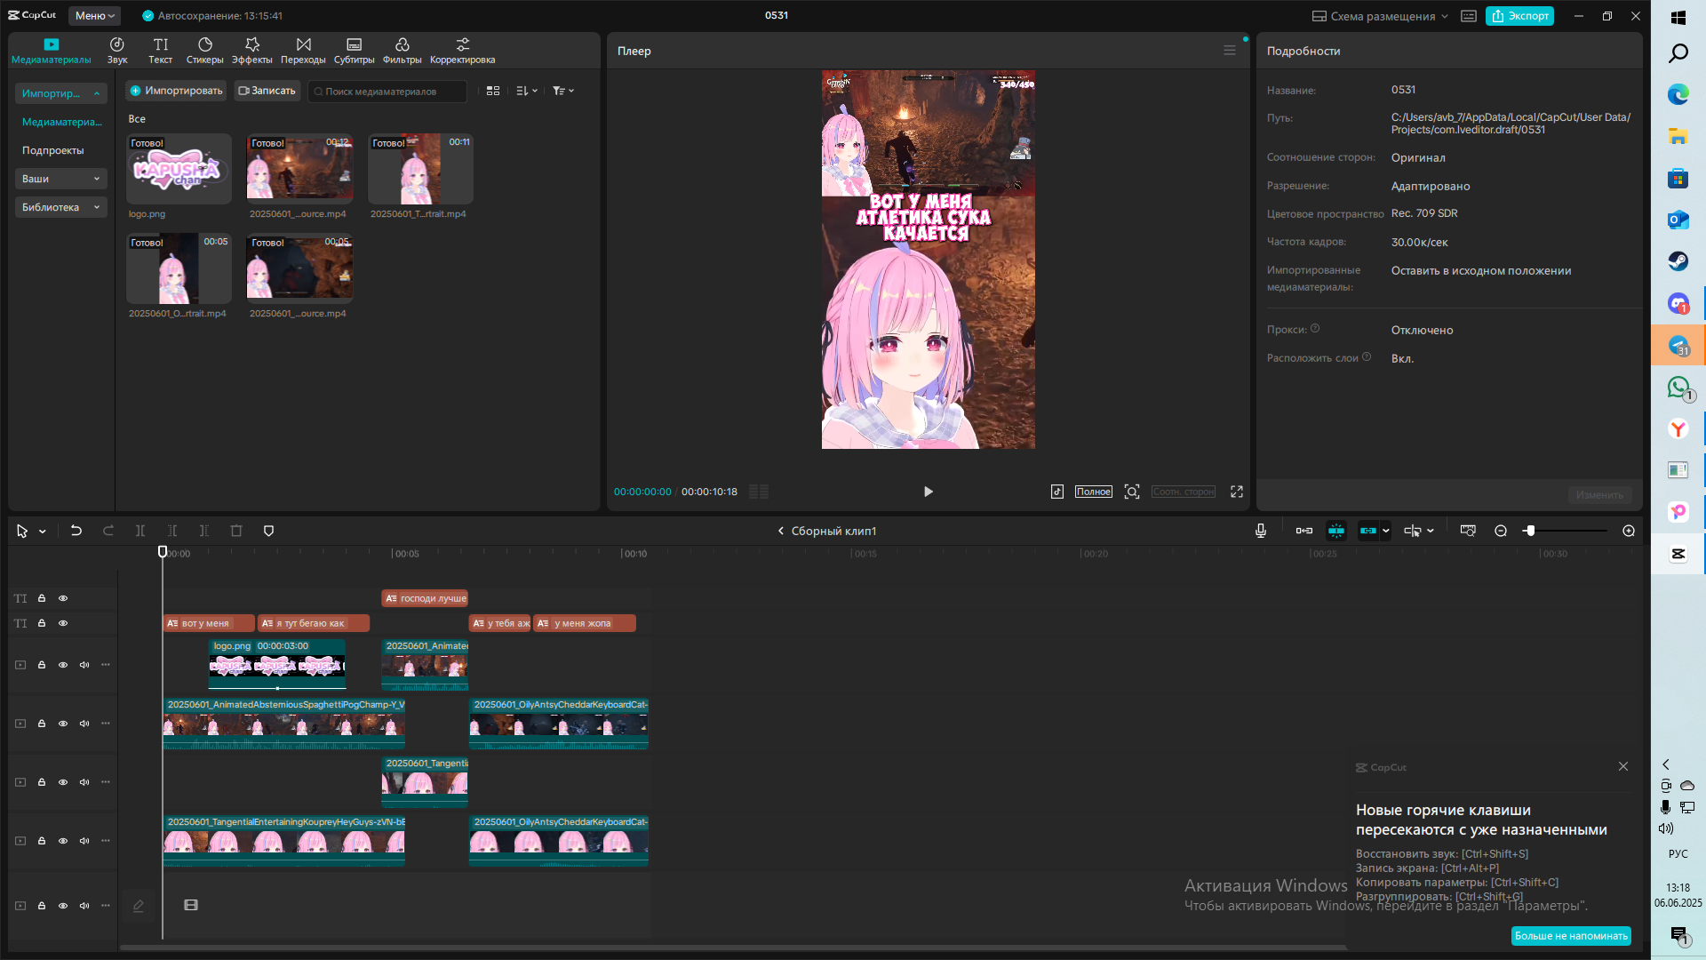Add a marker with the shield icon

pyautogui.click(x=268, y=531)
